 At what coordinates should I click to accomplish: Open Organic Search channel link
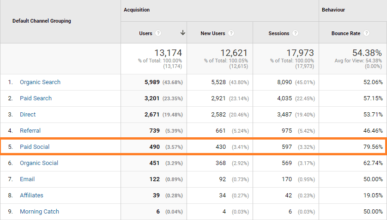click(x=40, y=82)
